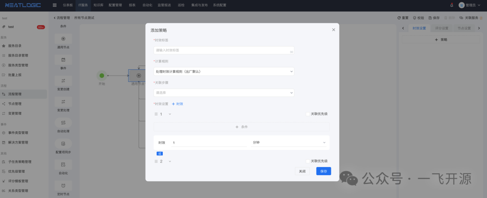
Task: Expand the chevron next to row 2
Action: tap(170, 161)
